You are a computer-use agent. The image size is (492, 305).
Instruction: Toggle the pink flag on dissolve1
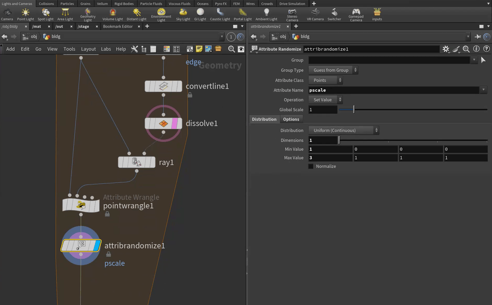175,124
